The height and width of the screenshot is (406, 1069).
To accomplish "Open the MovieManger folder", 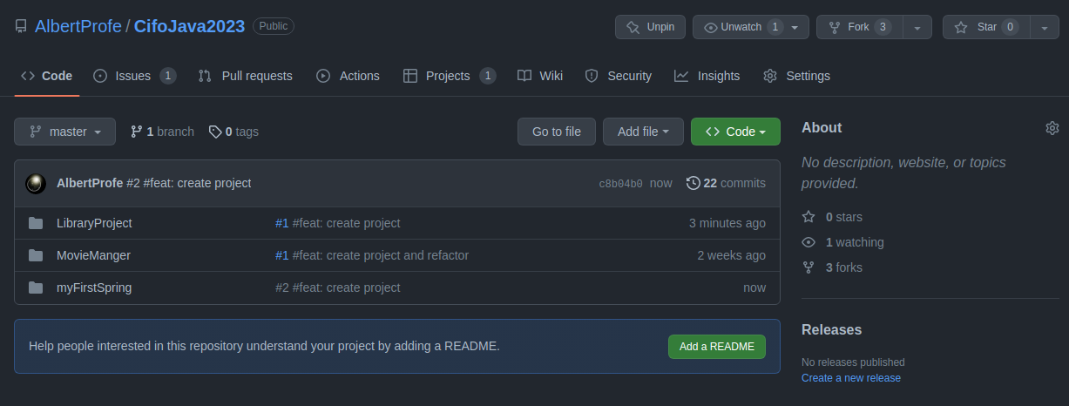I will tap(93, 255).
